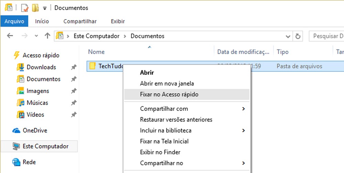Viewport: 344px width, 173px height.
Task: Click the Acesso rápido lightning bolt icon
Action: (17, 55)
